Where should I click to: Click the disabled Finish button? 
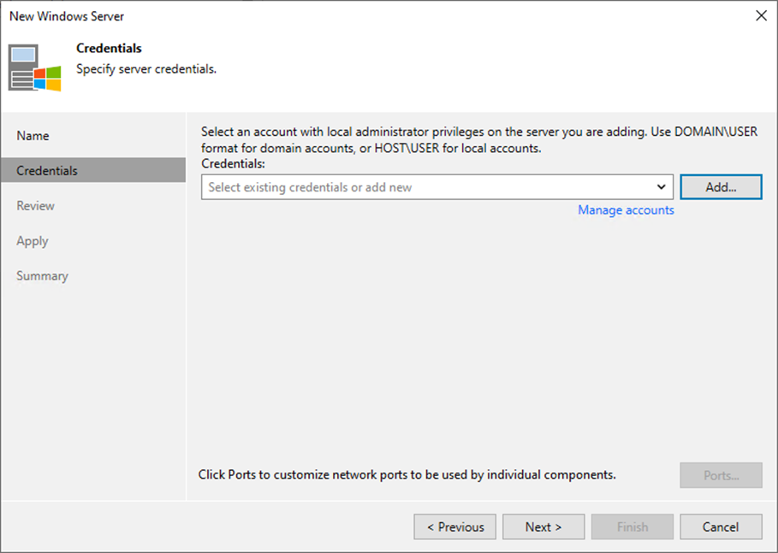(632, 527)
